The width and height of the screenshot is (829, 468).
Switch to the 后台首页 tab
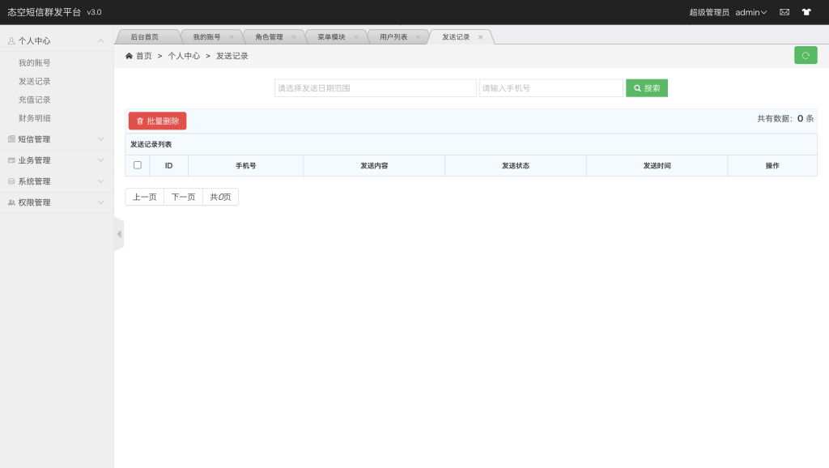(x=144, y=36)
